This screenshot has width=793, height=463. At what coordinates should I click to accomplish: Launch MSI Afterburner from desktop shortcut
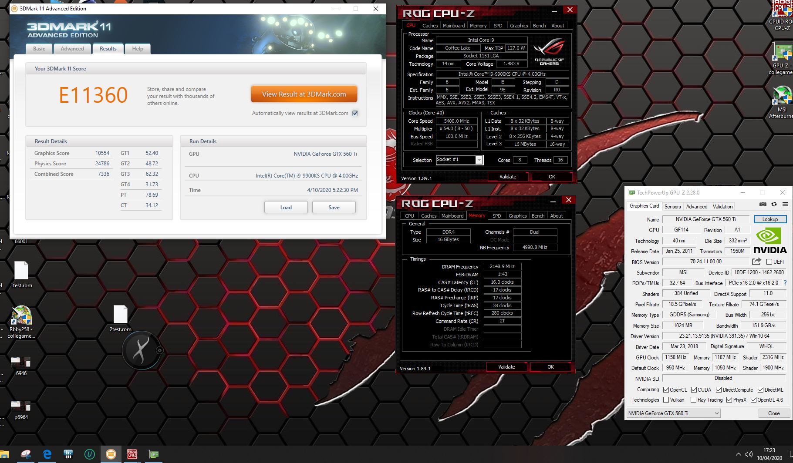[x=782, y=103]
